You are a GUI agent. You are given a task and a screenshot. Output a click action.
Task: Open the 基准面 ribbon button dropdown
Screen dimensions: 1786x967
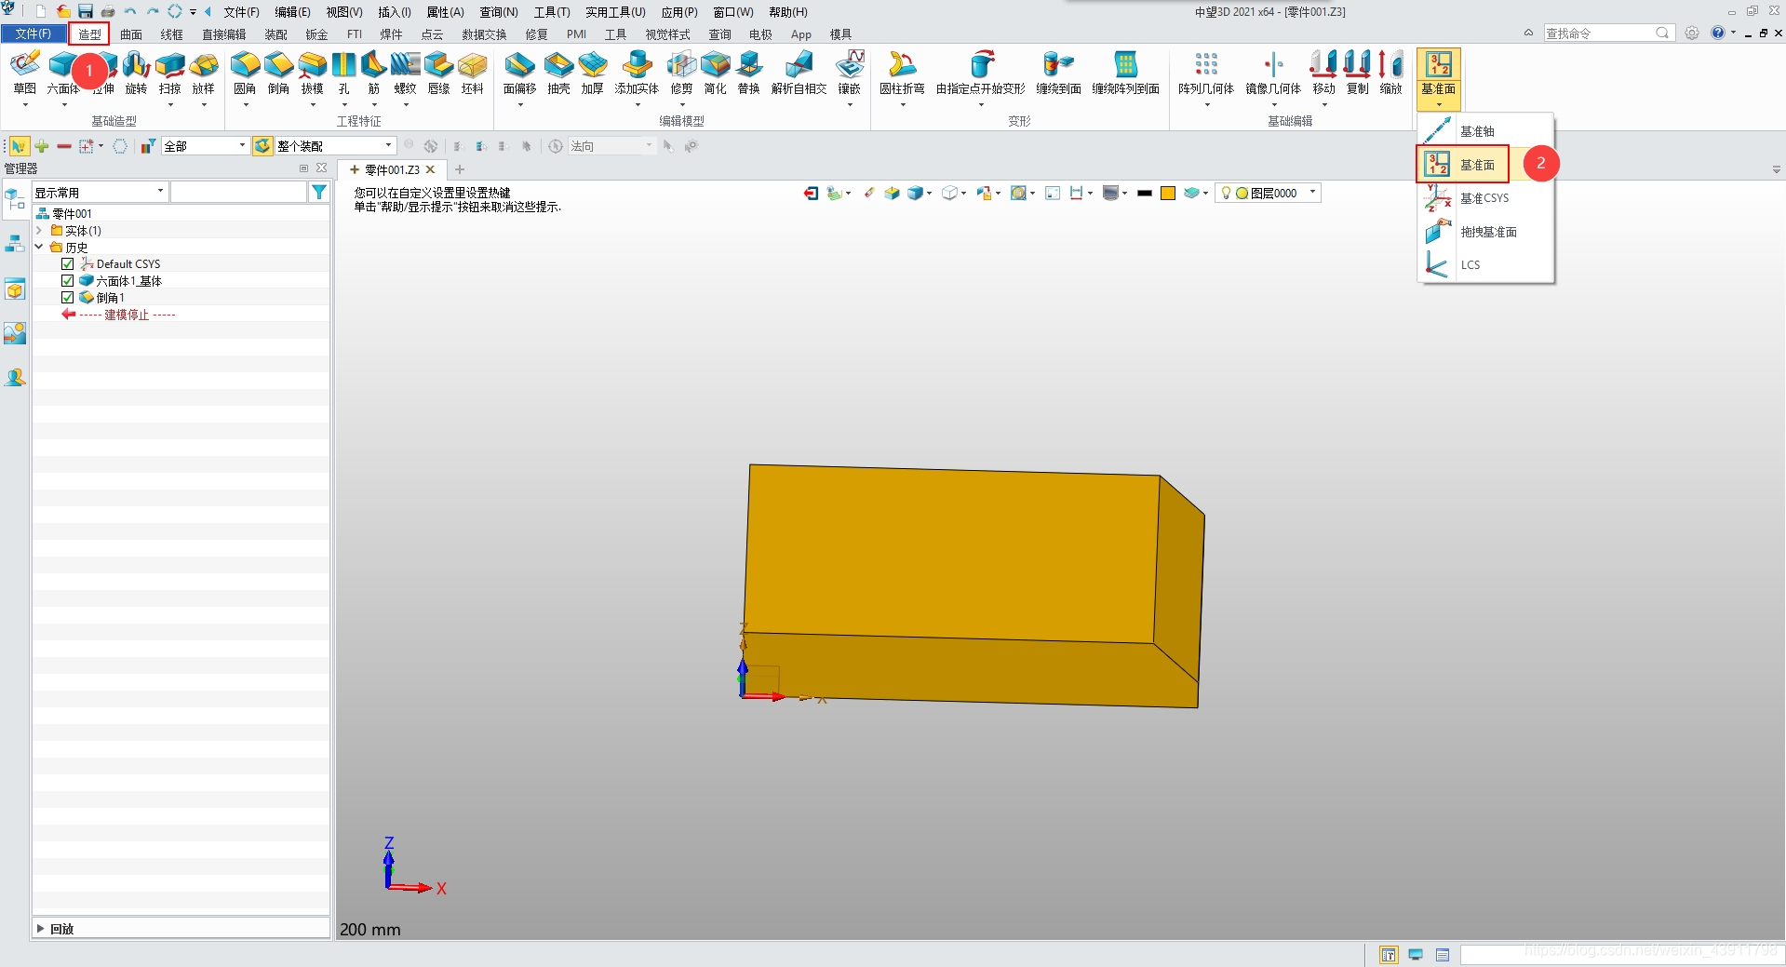[x=1439, y=104]
